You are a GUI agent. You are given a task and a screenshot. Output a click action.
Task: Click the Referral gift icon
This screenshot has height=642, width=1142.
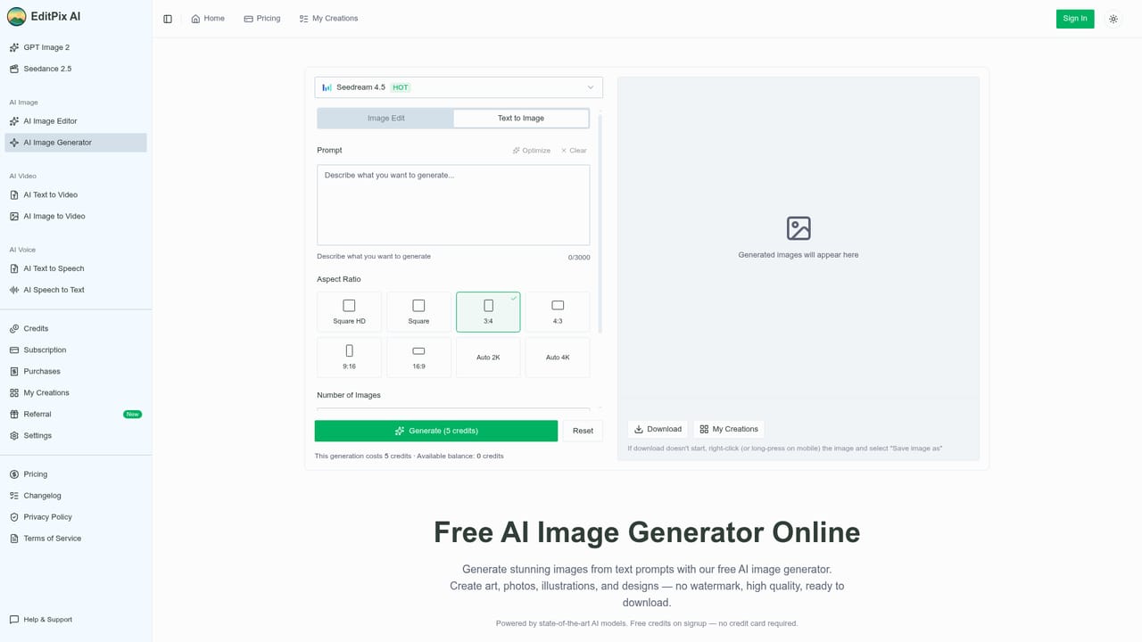coord(14,415)
